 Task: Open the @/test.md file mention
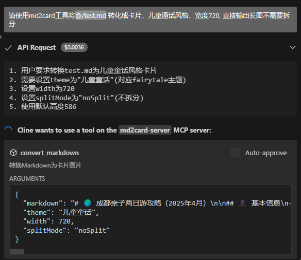pyautogui.click(x=91, y=15)
